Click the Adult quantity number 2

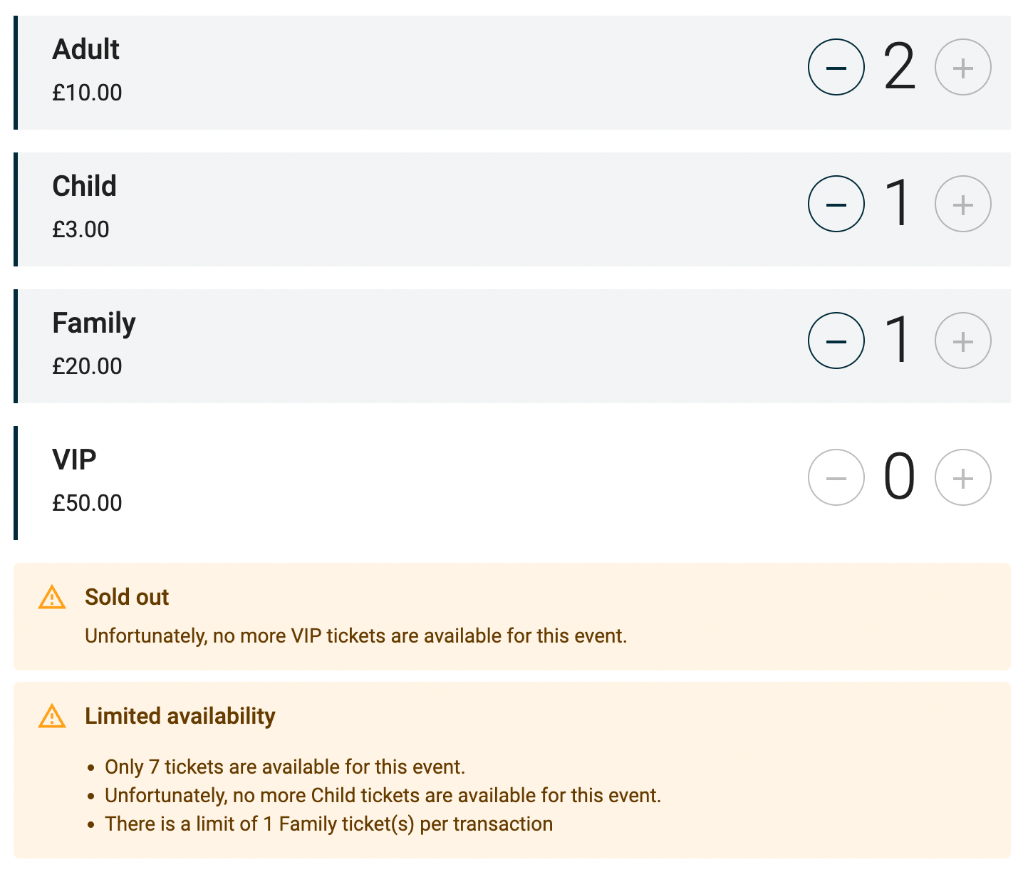(899, 68)
